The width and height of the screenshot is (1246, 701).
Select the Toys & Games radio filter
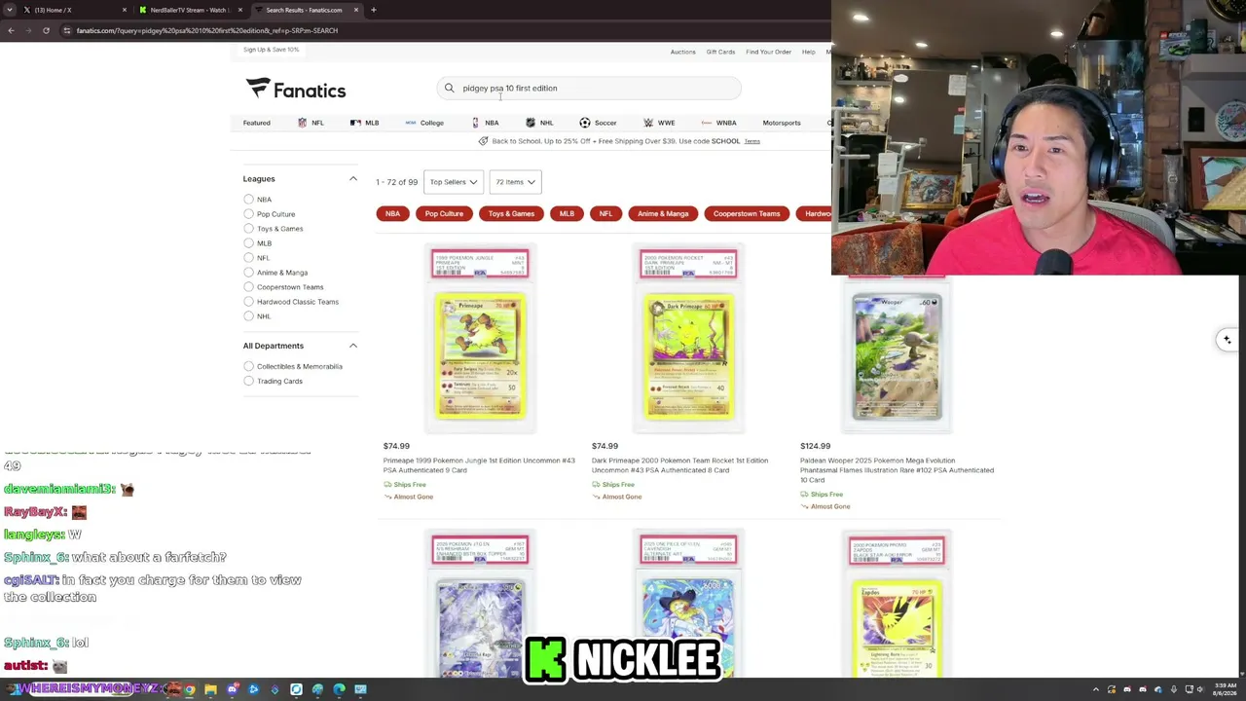point(248,229)
